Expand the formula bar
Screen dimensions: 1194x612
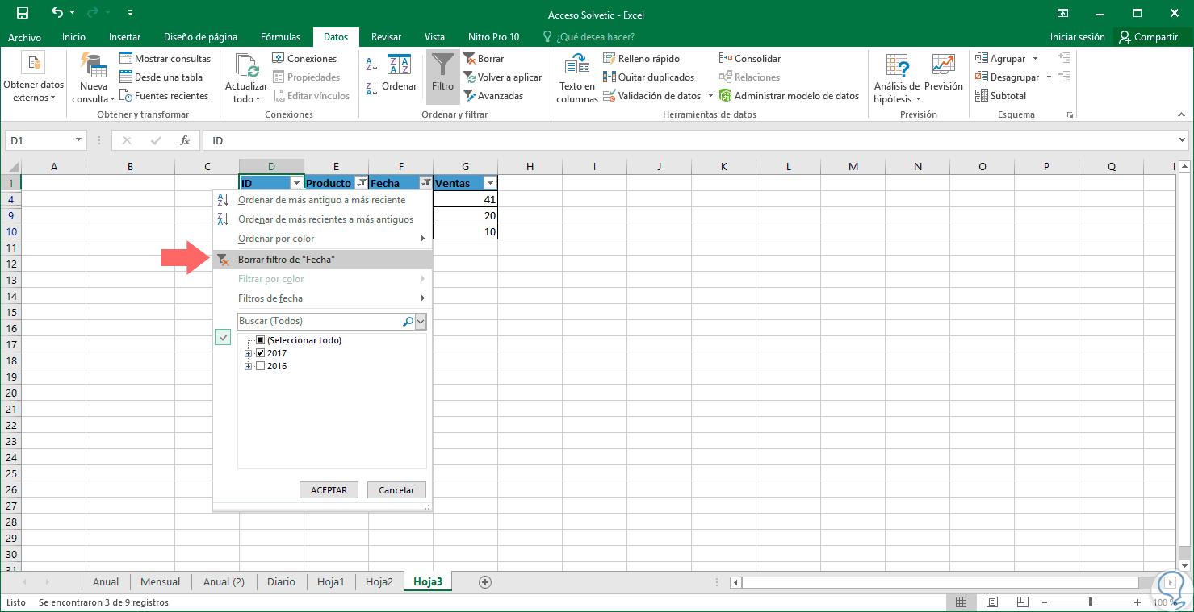pyautogui.click(x=1183, y=140)
